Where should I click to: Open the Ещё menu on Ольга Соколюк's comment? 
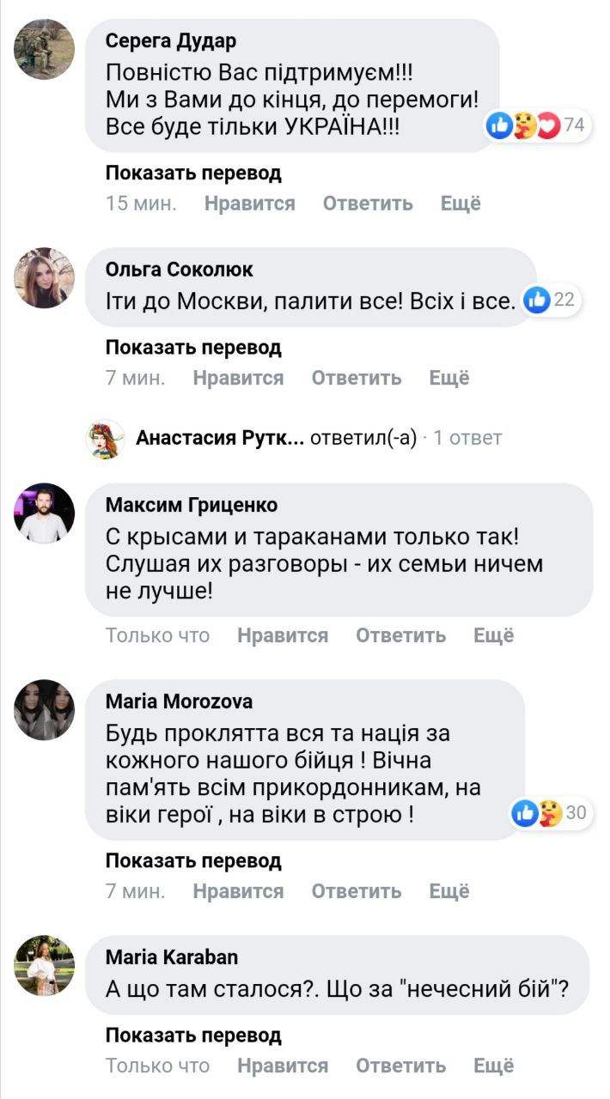449,378
